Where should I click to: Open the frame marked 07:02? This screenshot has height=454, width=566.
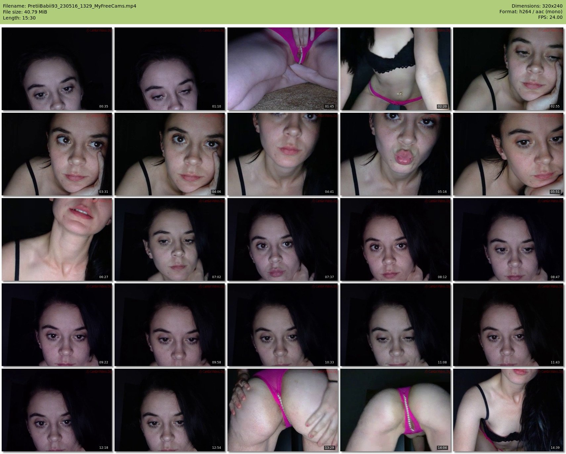pyautogui.click(x=169, y=239)
